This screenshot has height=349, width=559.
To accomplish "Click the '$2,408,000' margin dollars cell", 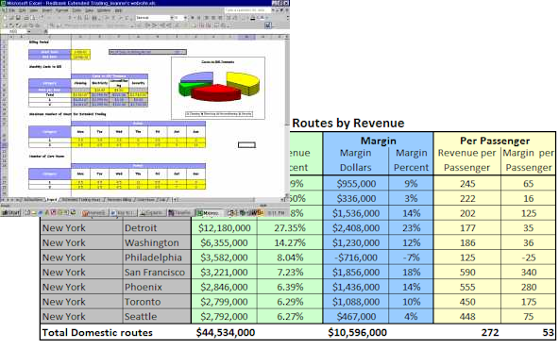I will point(356,228).
